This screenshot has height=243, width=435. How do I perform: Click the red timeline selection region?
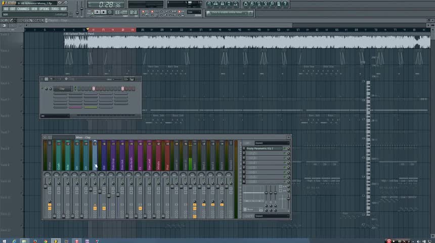coord(111,30)
